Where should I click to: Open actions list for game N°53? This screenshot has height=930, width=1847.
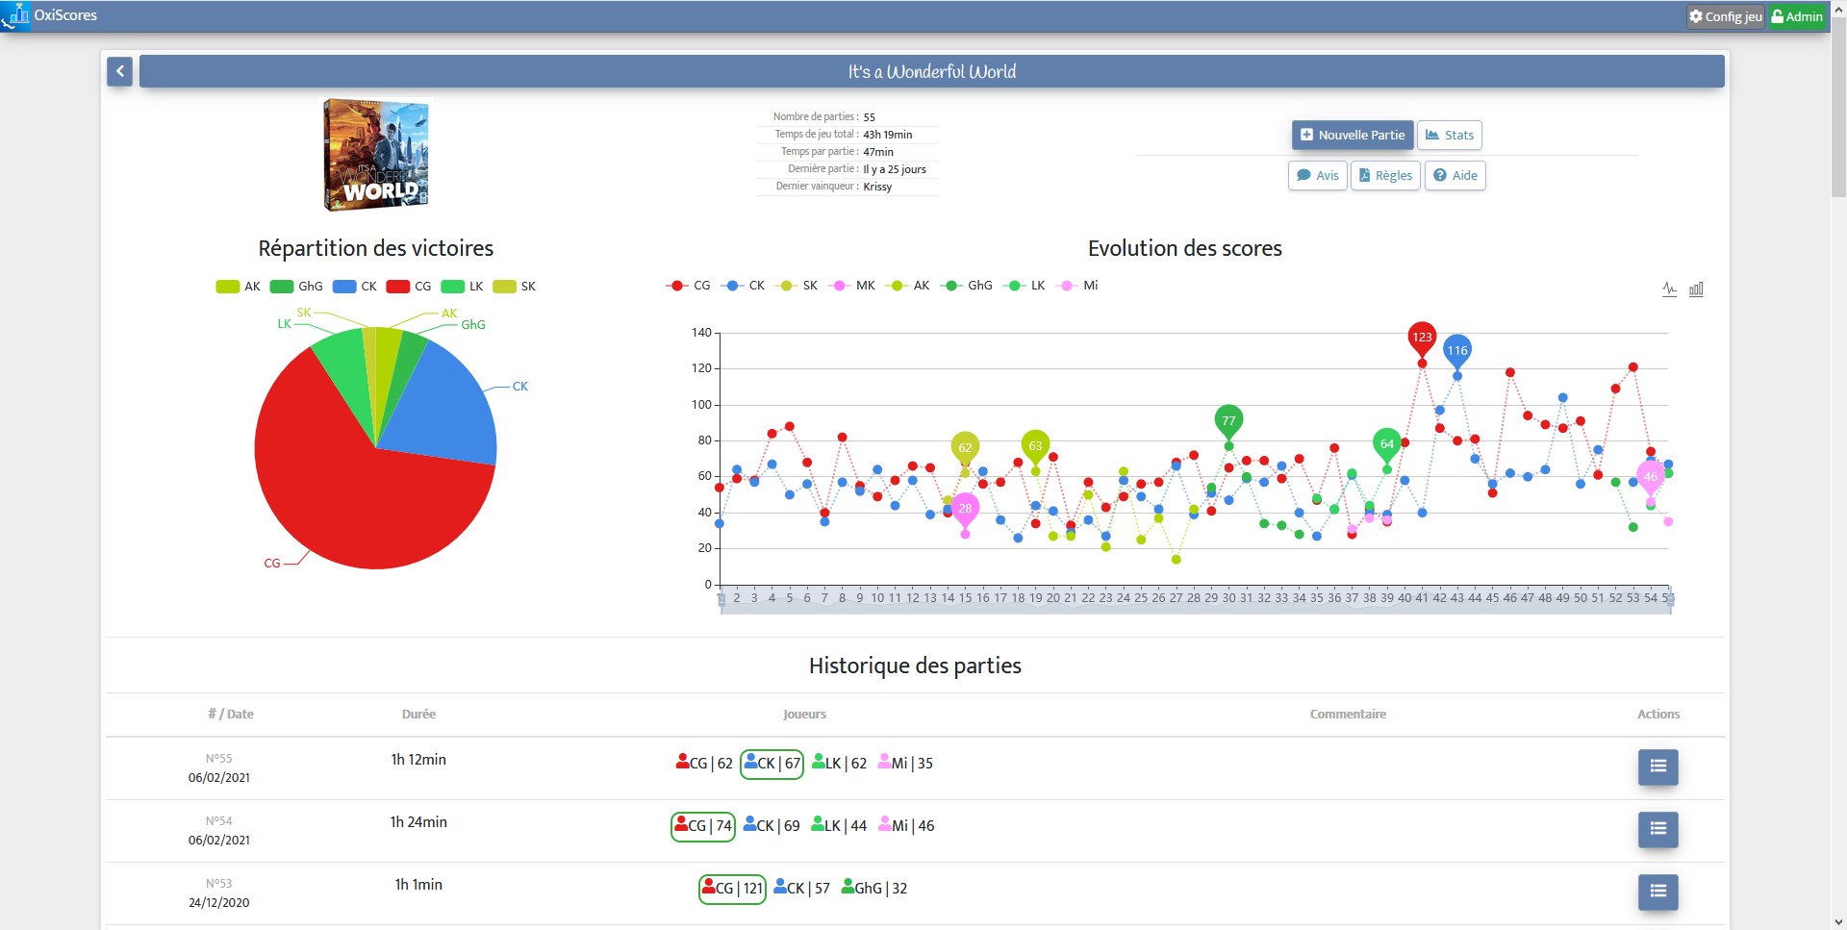tap(1657, 892)
